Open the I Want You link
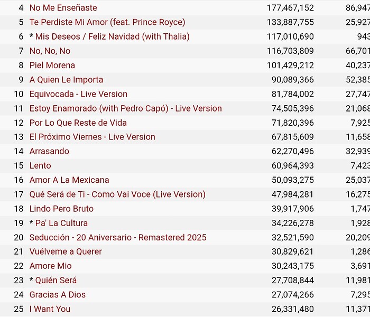Screen dimensions: 370x317 [x=50, y=309]
